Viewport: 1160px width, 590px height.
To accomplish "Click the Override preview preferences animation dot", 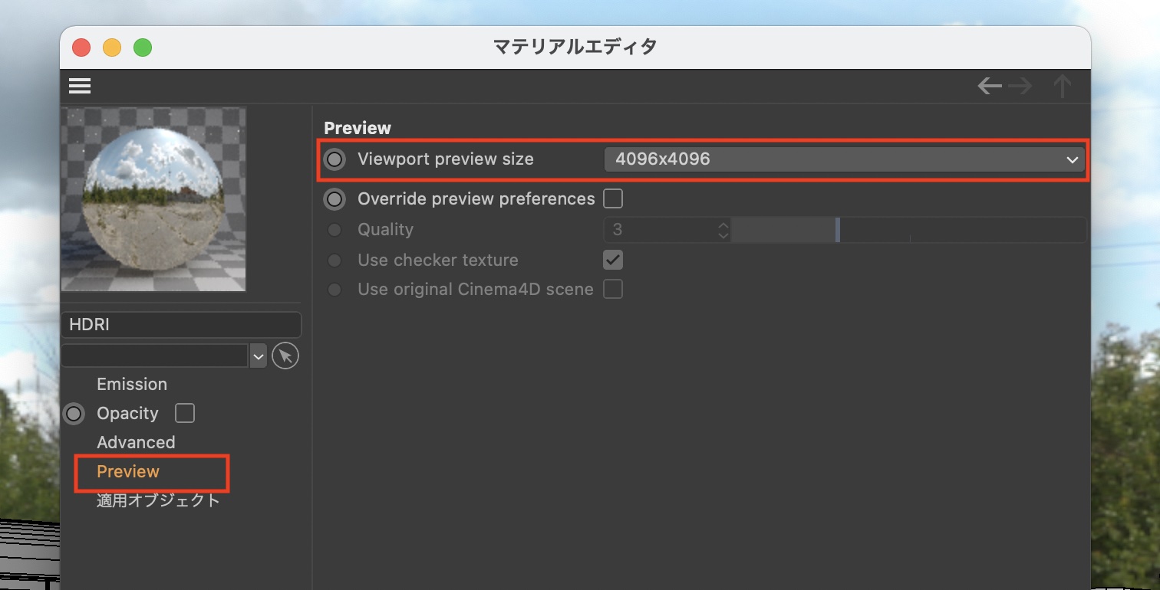I will pyautogui.click(x=334, y=199).
